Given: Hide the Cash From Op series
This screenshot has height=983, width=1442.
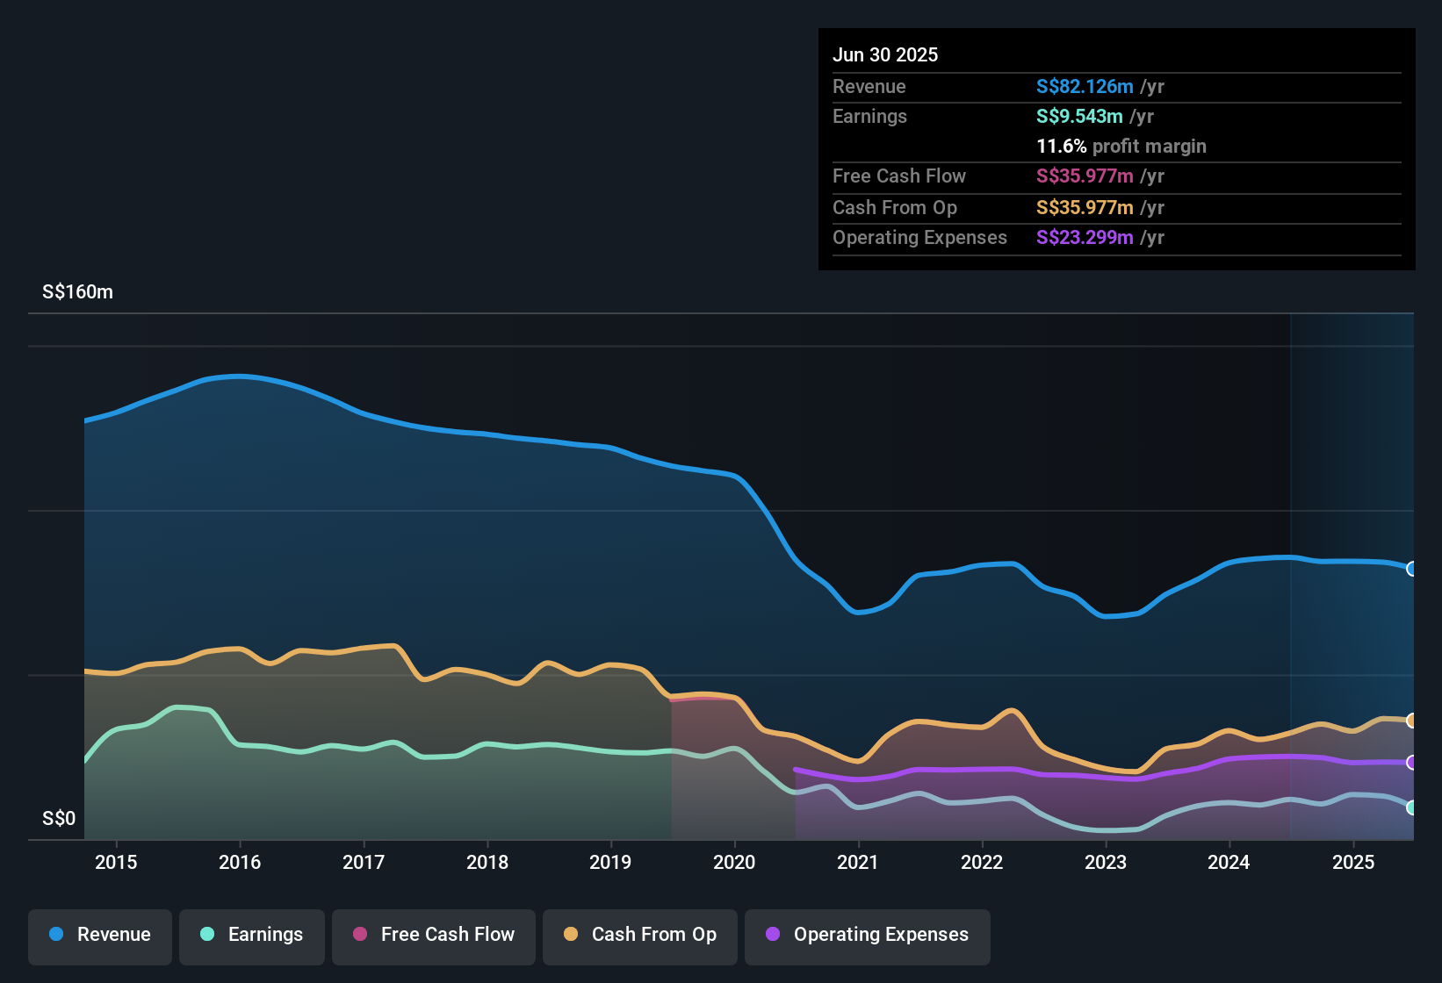Looking at the screenshot, I should [x=640, y=935].
